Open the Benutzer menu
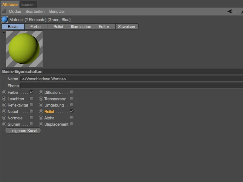 click(57, 12)
